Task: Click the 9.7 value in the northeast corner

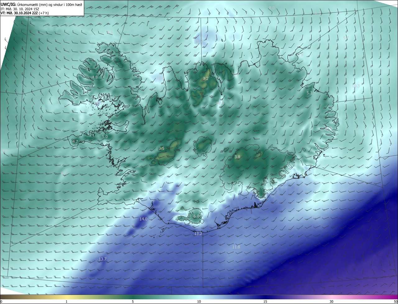Action: pyautogui.click(x=346, y=37)
